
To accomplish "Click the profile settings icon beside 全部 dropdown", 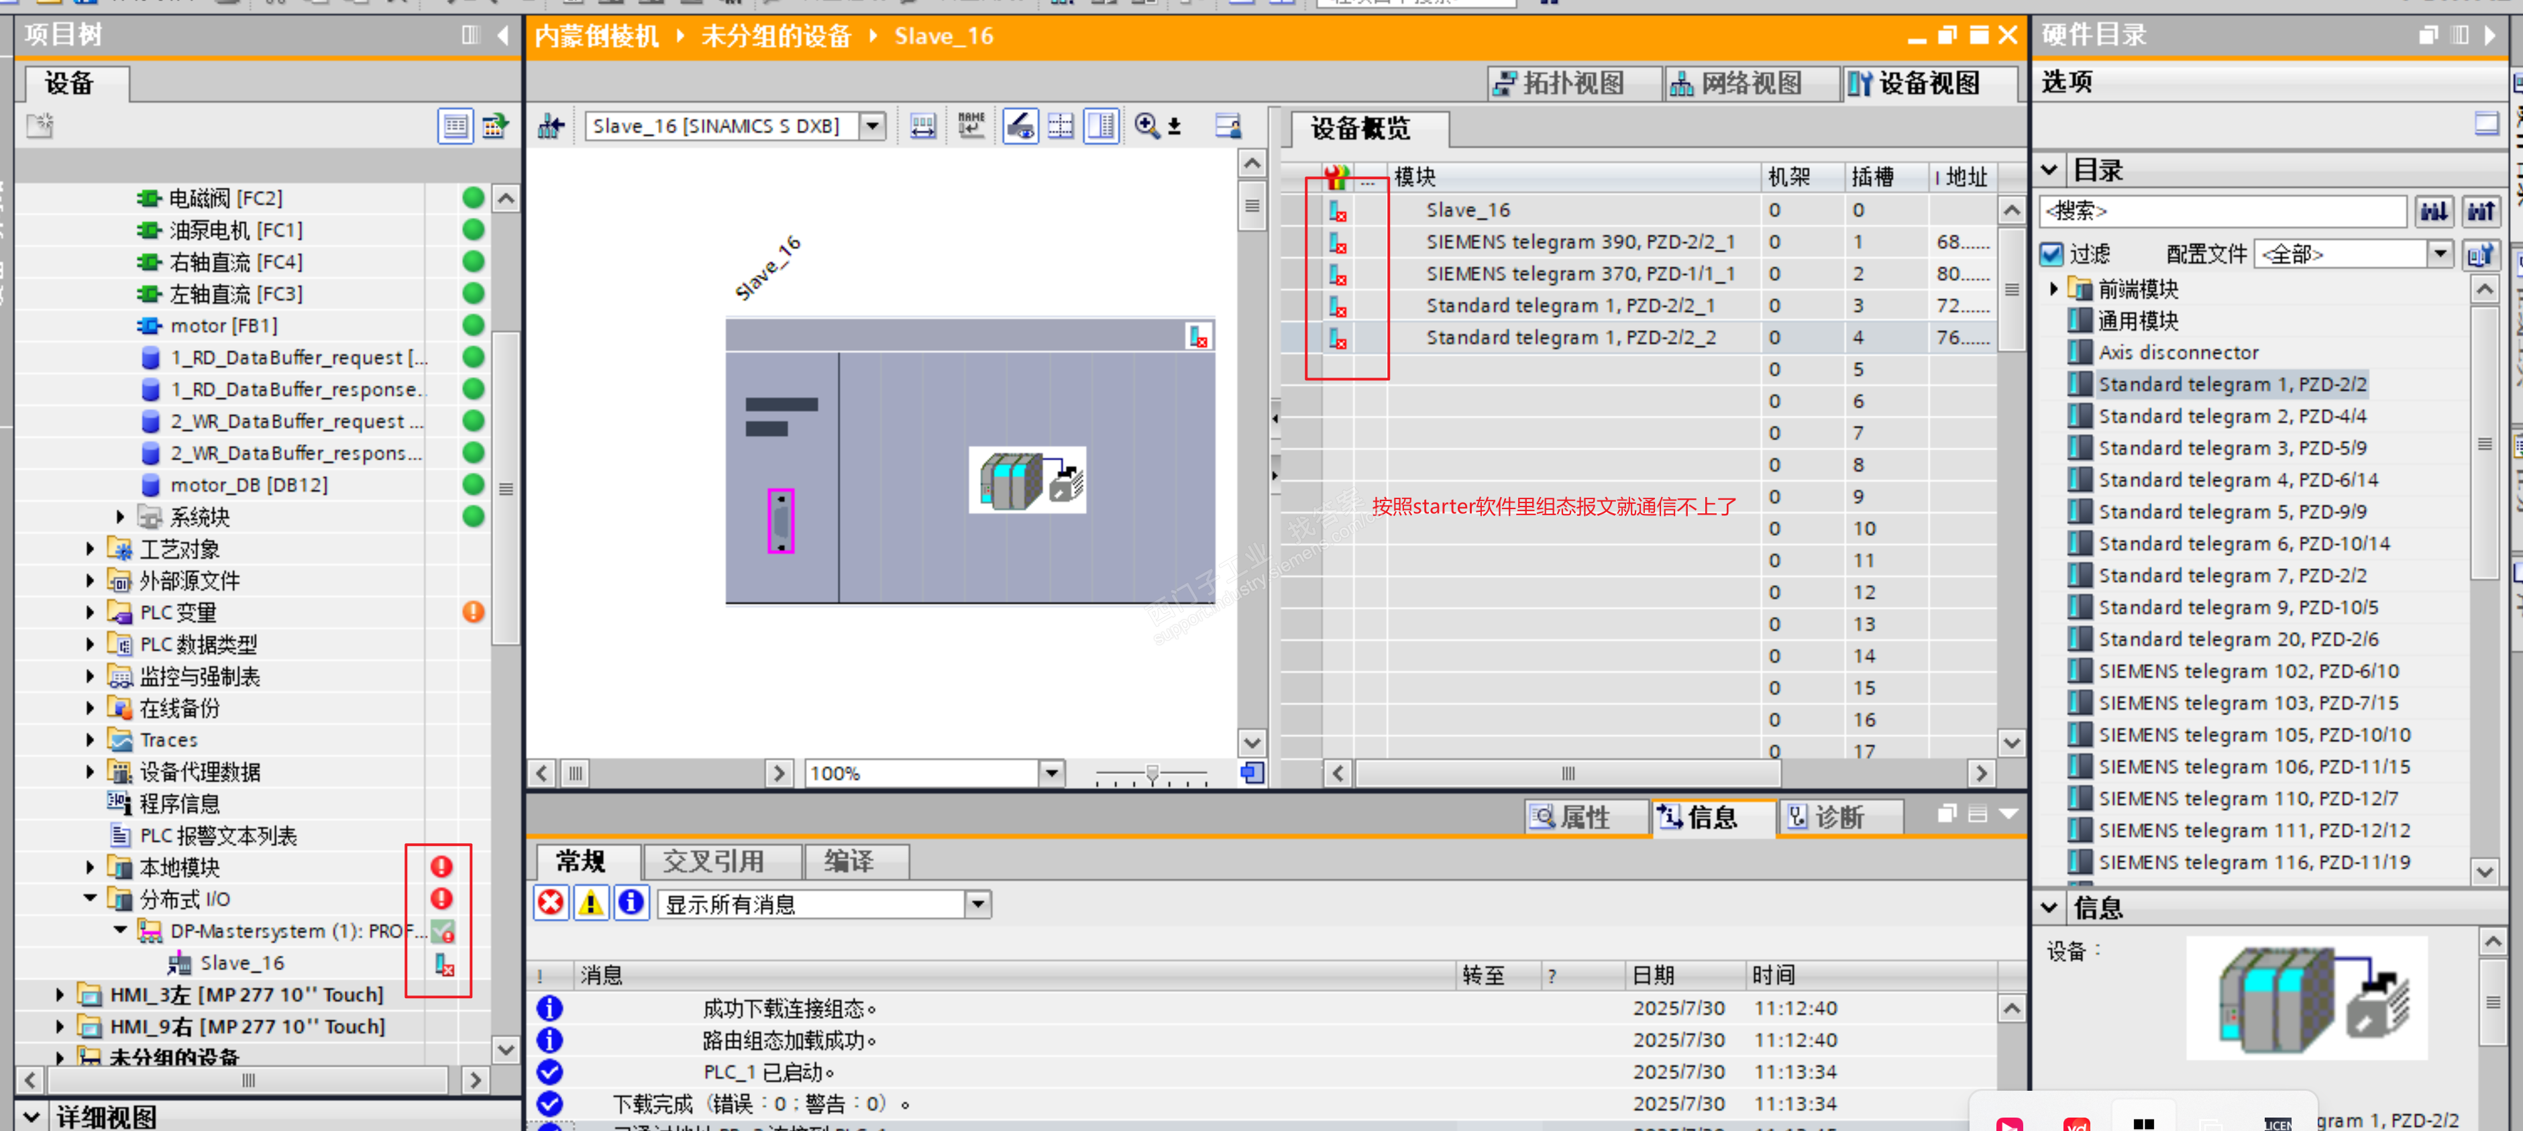I will pos(2480,255).
